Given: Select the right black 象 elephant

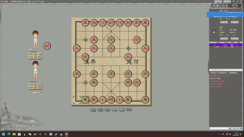Looking at the screenshot, I should pos(128,100).
